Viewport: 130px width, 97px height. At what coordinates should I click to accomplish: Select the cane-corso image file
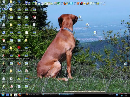point(19,41)
